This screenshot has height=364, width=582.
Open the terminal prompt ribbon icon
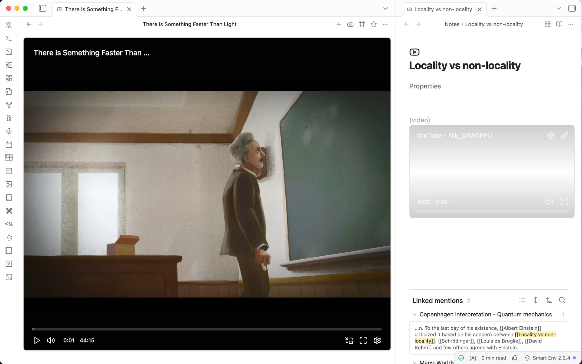click(x=9, y=39)
